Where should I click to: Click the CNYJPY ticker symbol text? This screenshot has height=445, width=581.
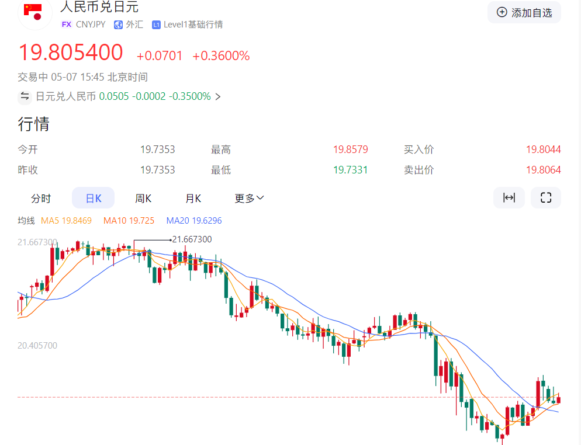[91, 25]
